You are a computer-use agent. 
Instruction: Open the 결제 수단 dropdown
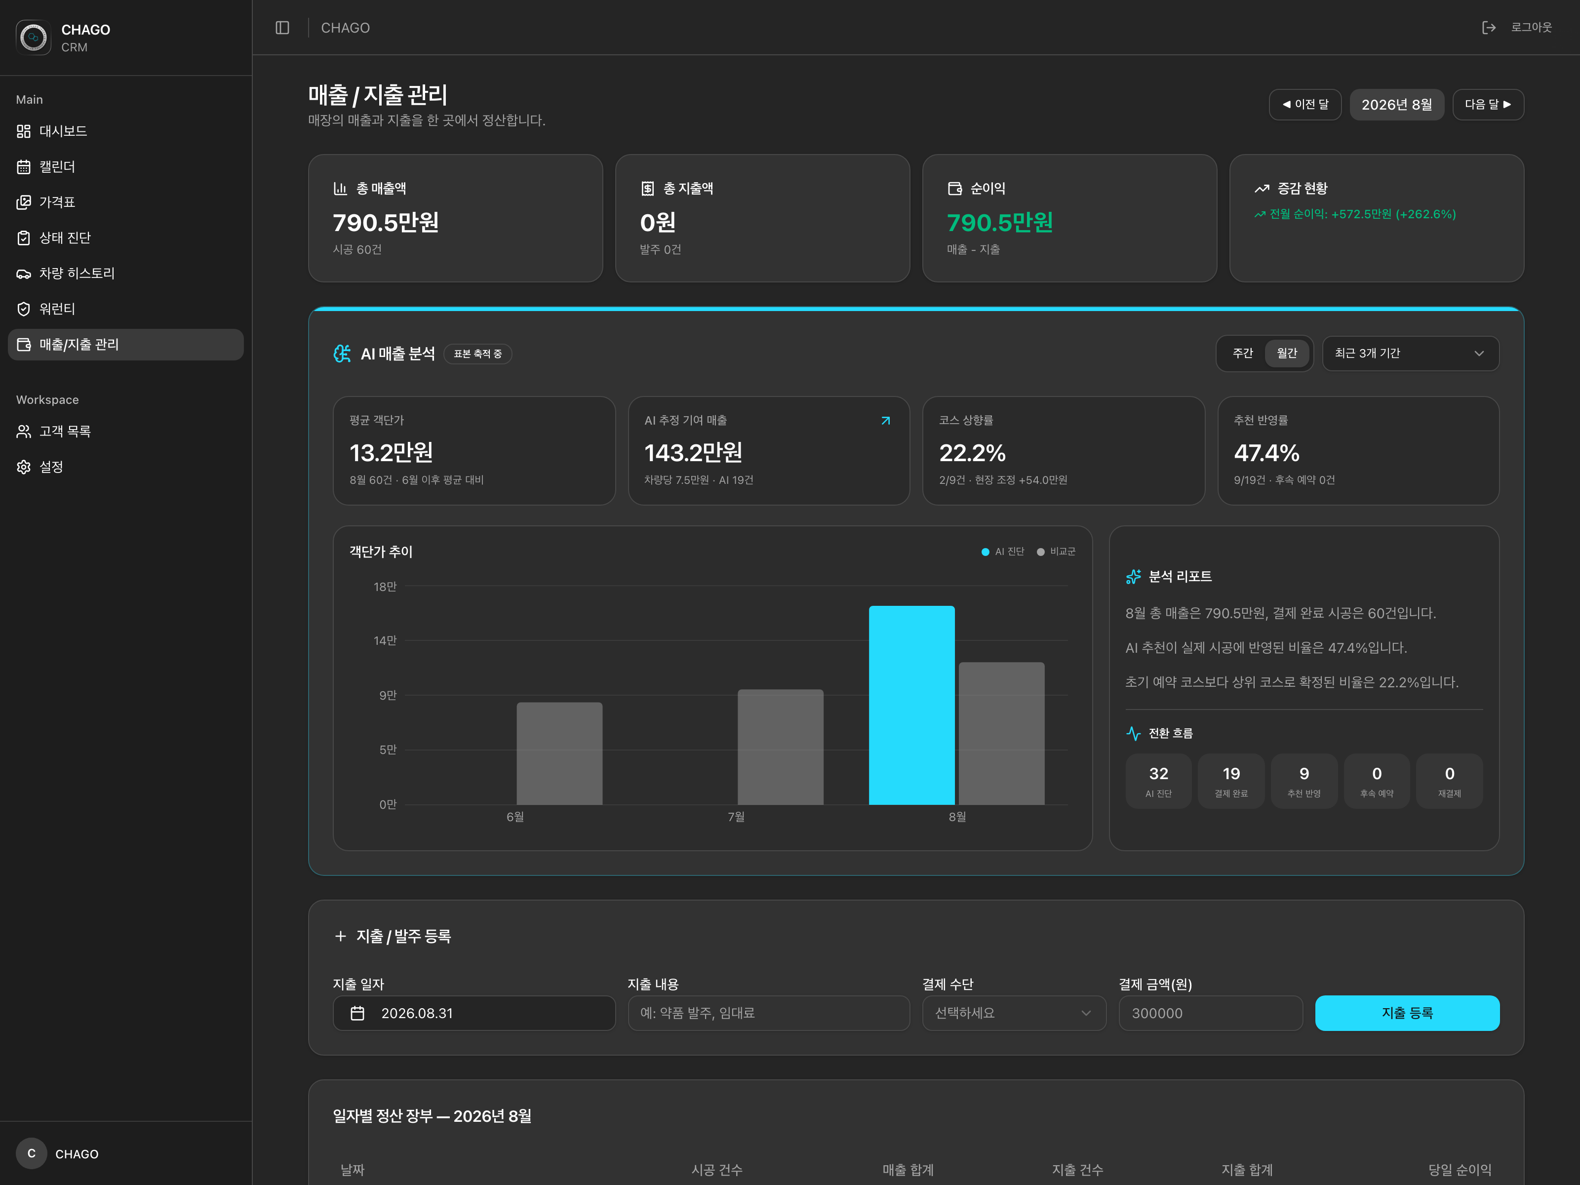click(1014, 1013)
